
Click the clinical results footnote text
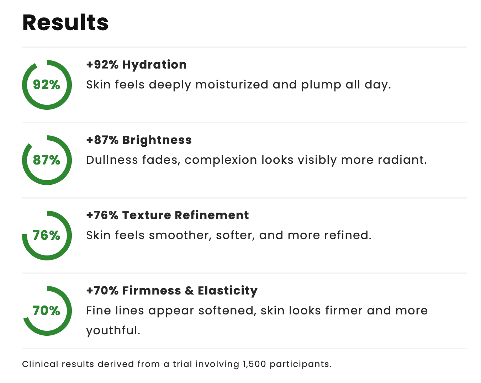pyautogui.click(x=176, y=364)
